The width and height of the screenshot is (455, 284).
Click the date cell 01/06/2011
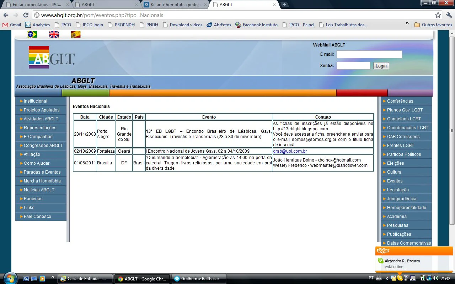85,163
